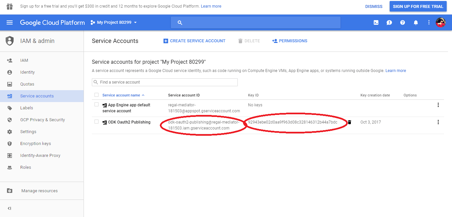Click the Manage resources folder icon
Screen dimensions: 452x217
point(10,191)
